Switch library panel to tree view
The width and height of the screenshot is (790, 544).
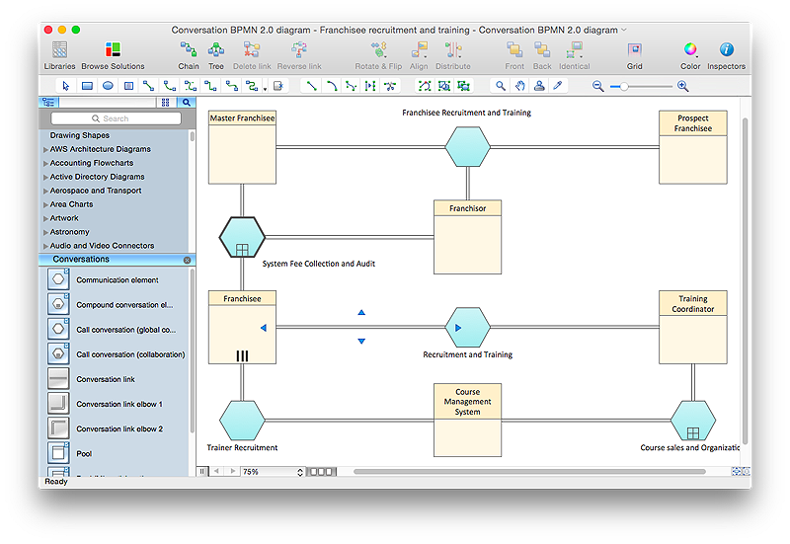48,103
